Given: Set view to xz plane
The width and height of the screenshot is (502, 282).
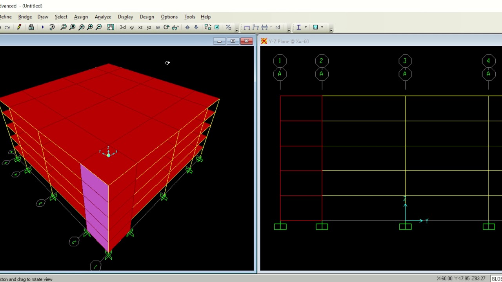Looking at the screenshot, I should tap(140, 27).
